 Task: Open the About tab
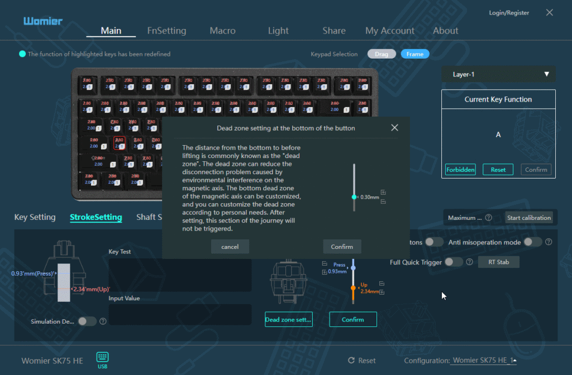[445, 31]
